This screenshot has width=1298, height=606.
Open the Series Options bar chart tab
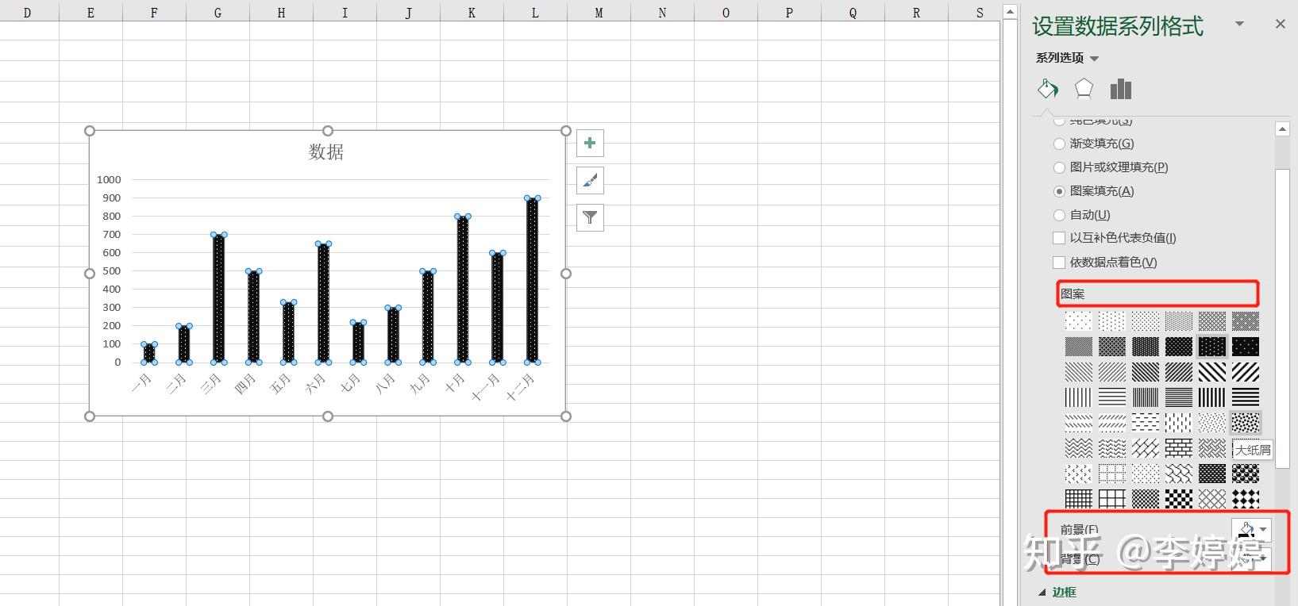(1121, 88)
